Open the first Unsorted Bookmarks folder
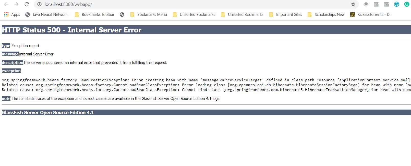Viewport: 411px width, 166px height. coord(194,15)
